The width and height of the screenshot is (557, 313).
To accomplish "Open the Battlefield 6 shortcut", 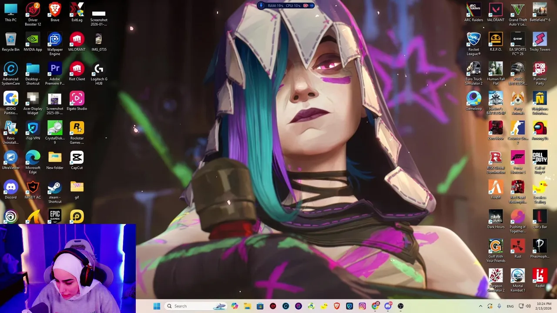I will pyautogui.click(x=540, y=12).
